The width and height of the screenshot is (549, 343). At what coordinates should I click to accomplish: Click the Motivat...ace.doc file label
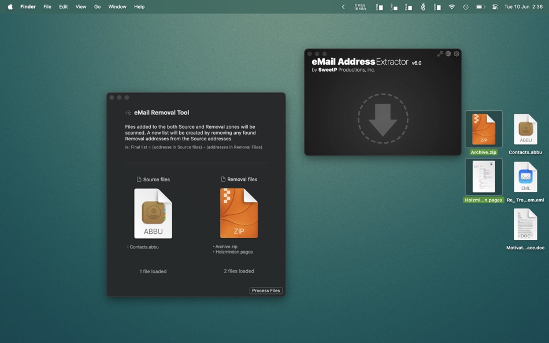[525, 248]
